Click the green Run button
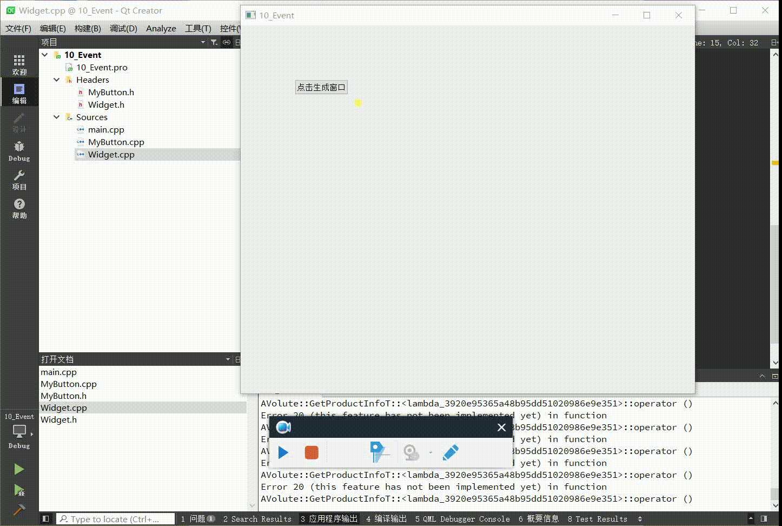Screen dimensions: 782x526 click(x=19, y=469)
